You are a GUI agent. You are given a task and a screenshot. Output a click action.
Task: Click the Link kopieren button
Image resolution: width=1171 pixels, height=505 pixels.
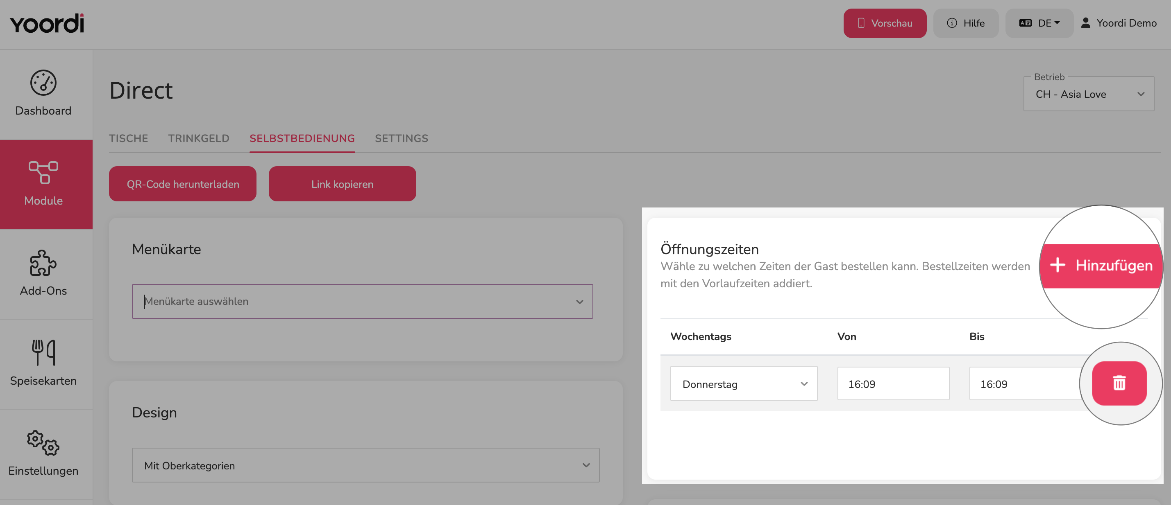pyautogui.click(x=342, y=184)
